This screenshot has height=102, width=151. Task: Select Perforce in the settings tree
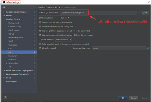(x=12, y=59)
